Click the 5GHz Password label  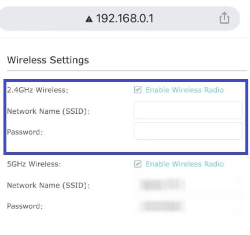pos(25,206)
